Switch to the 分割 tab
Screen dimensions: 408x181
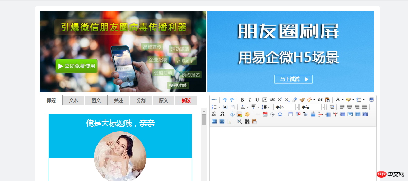coord(141,100)
